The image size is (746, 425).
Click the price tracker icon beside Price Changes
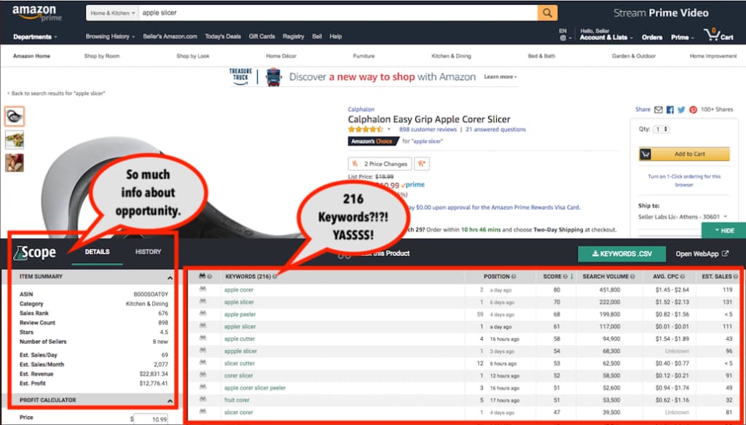(422, 164)
